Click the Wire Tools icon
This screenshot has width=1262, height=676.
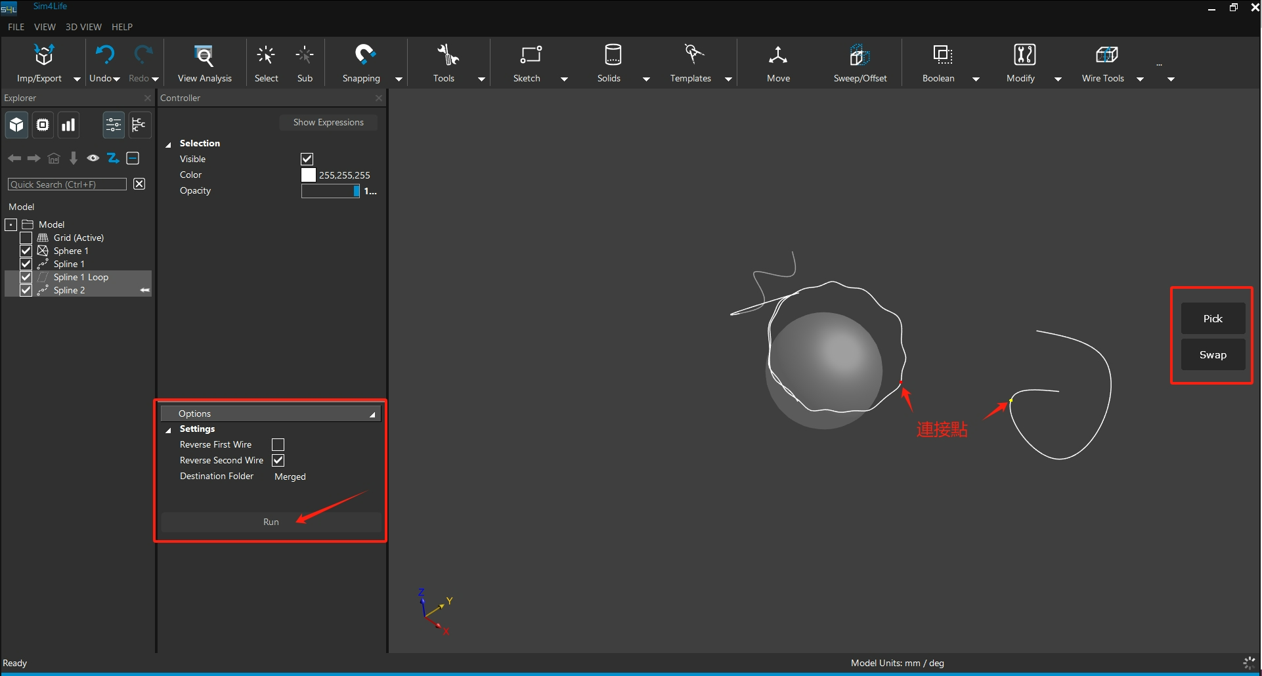pos(1105,56)
